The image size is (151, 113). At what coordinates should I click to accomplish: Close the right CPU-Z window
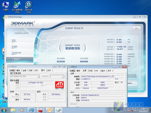[124, 67]
